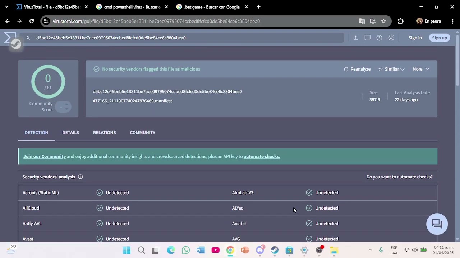Click the Reanalyze refresh button
The height and width of the screenshot is (258, 460).
point(357,69)
